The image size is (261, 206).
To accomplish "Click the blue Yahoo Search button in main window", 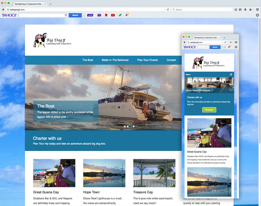I will (75, 15).
